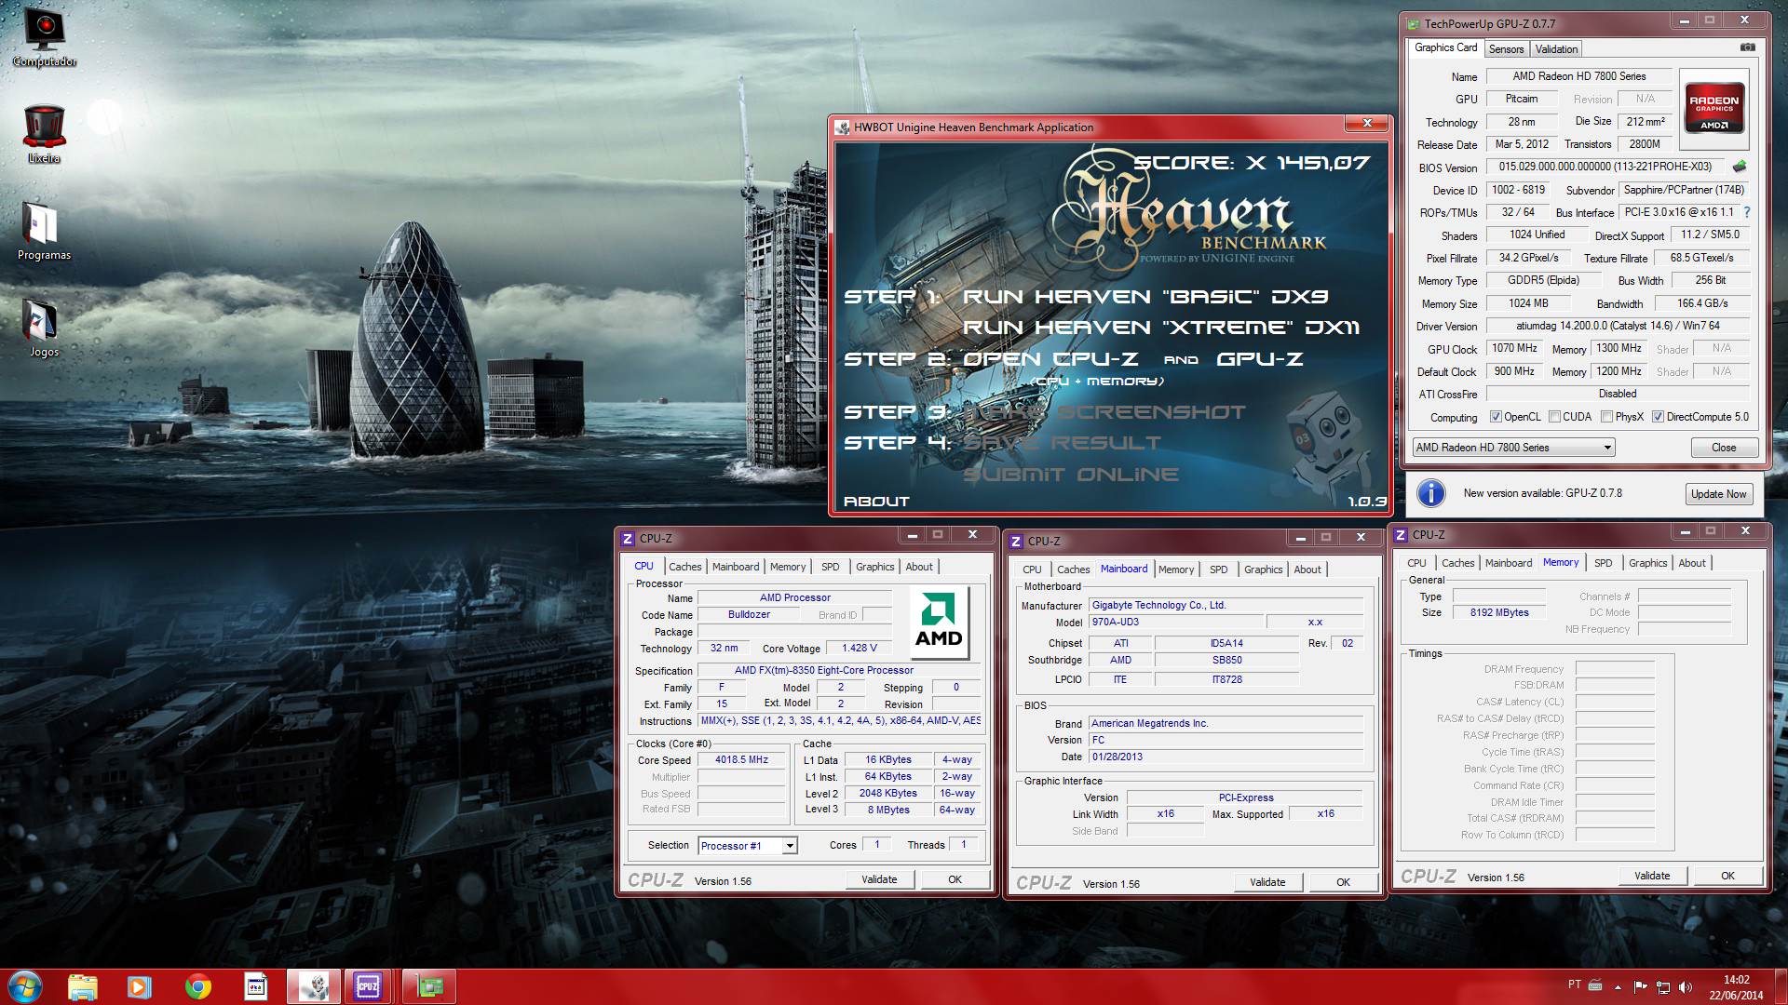Click the AMD logo in CPU-Z CPU window
This screenshot has height=1005, width=1788.
pyautogui.click(x=939, y=623)
